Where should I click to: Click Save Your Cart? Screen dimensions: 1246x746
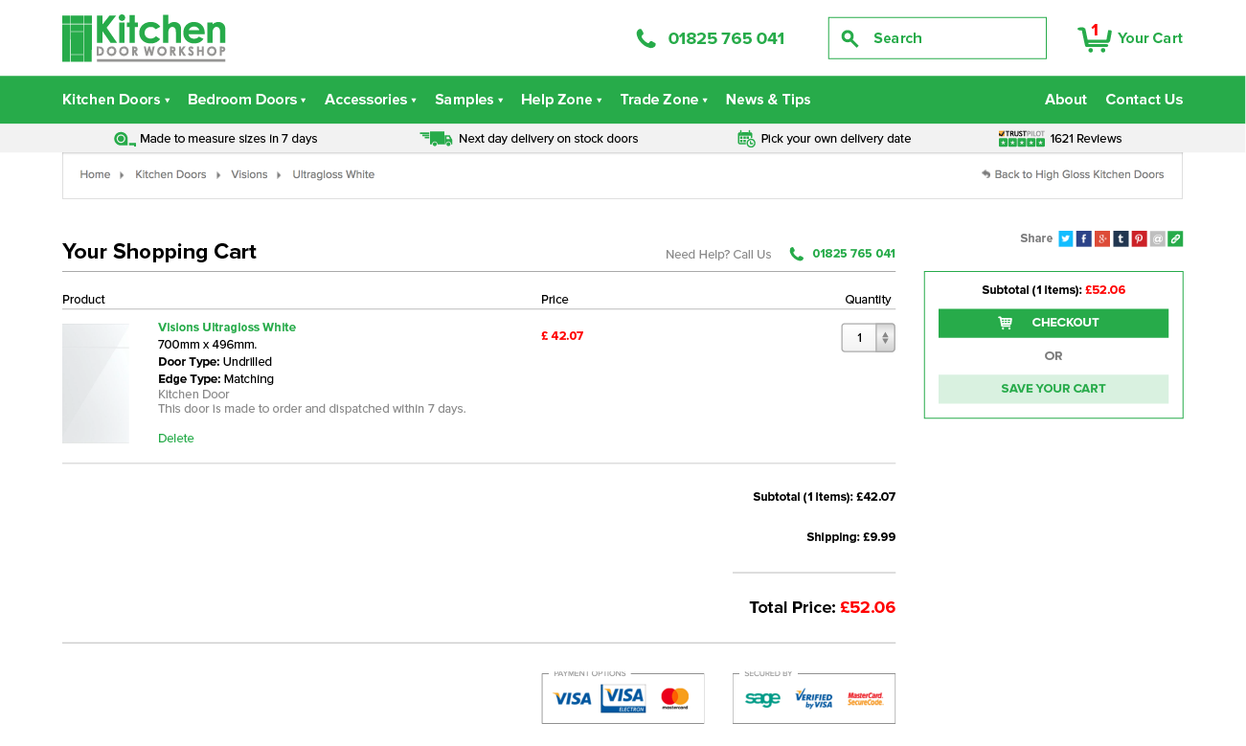(x=1053, y=389)
